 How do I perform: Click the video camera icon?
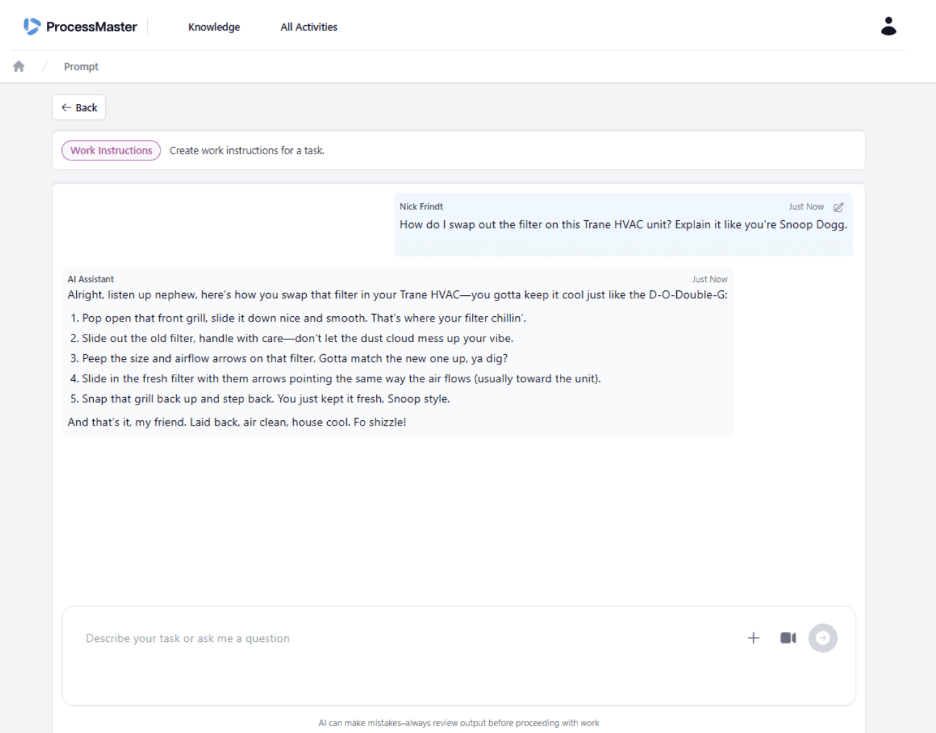point(788,638)
